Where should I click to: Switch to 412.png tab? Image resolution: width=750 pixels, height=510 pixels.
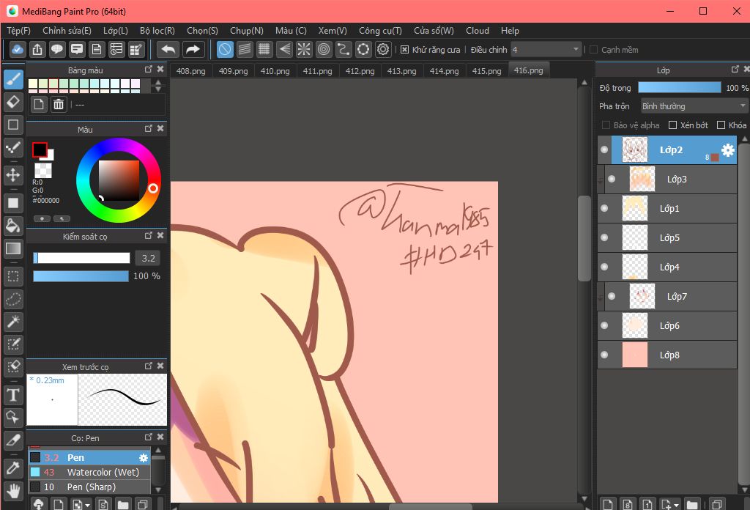tap(360, 71)
